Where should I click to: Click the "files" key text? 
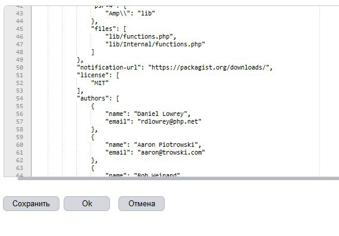point(103,29)
